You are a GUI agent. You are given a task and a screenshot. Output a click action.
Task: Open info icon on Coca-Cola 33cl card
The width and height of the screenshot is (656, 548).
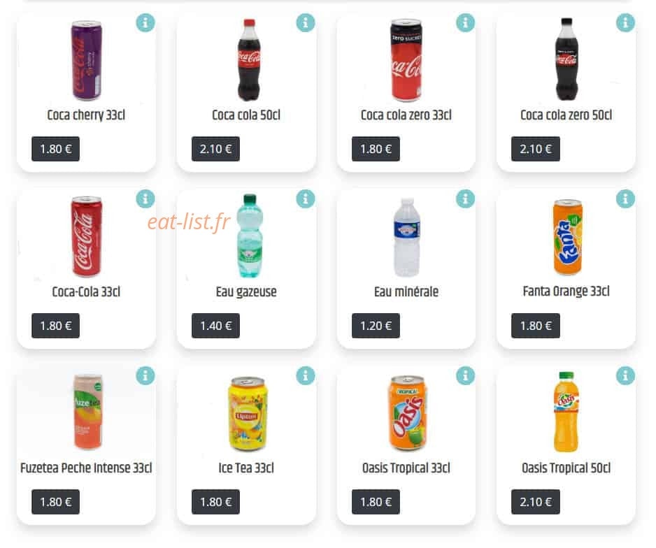(145, 199)
